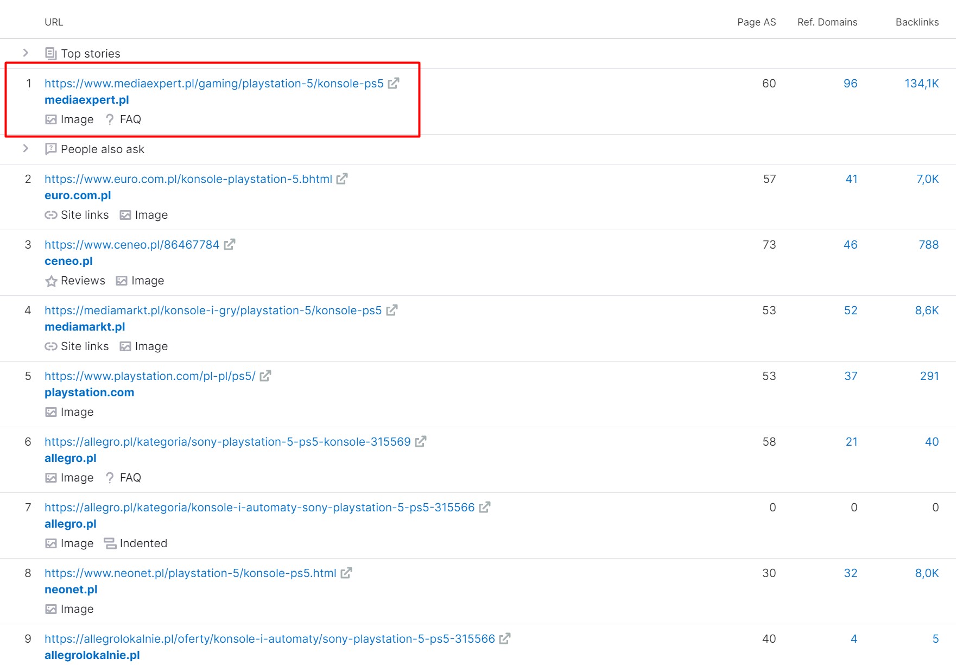
Task: Open allegro.pl konsole-i-automaty-sony-playstation-5 URL
Action: pyautogui.click(x=259, y=508)
